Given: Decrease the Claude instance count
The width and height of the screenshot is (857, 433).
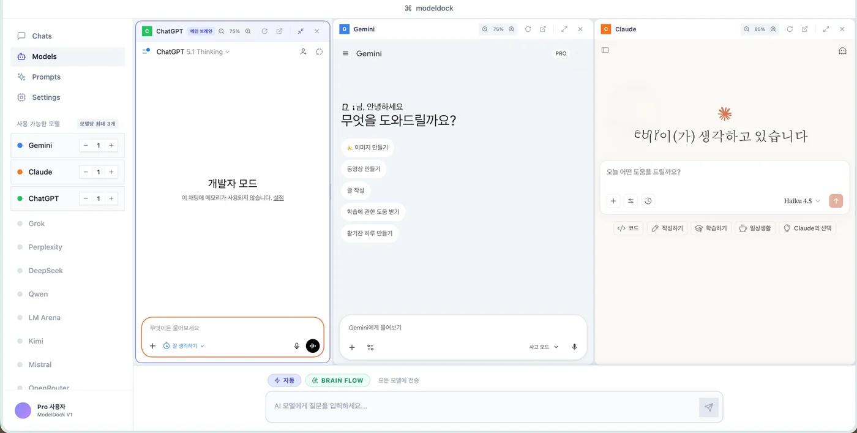Looking at the screenshot, I should click(x=86, y=172).
